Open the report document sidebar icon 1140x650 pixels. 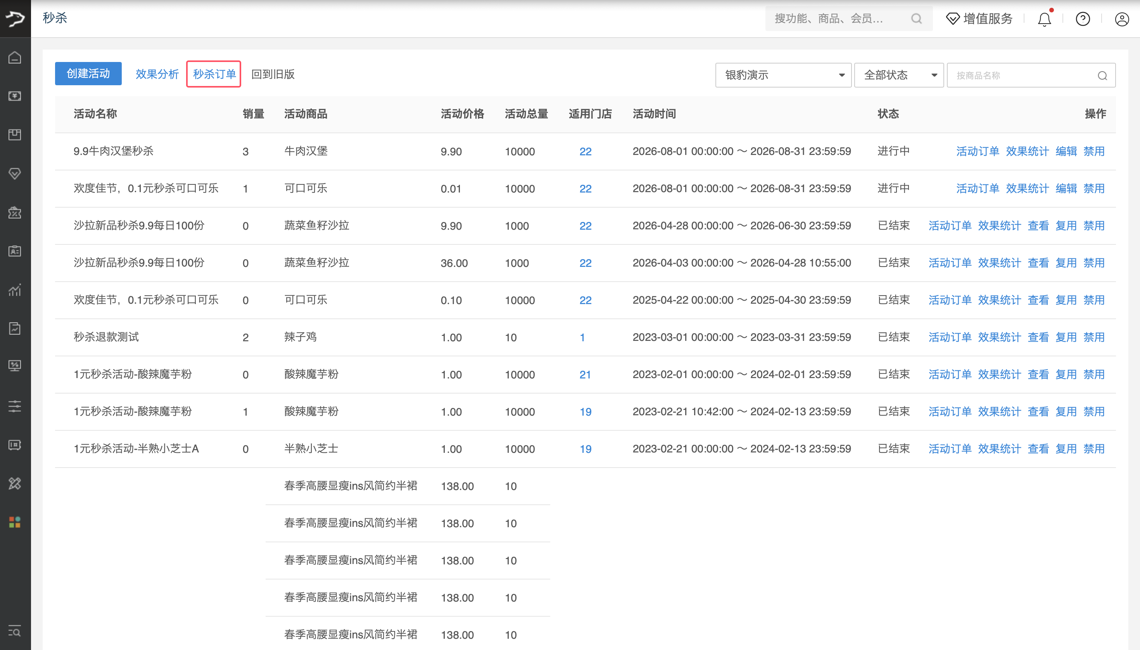pyautogui.click(x=15, y=328)
